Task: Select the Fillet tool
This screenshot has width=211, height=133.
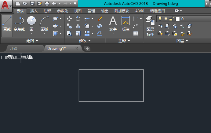Action: (x=87, y=26)
